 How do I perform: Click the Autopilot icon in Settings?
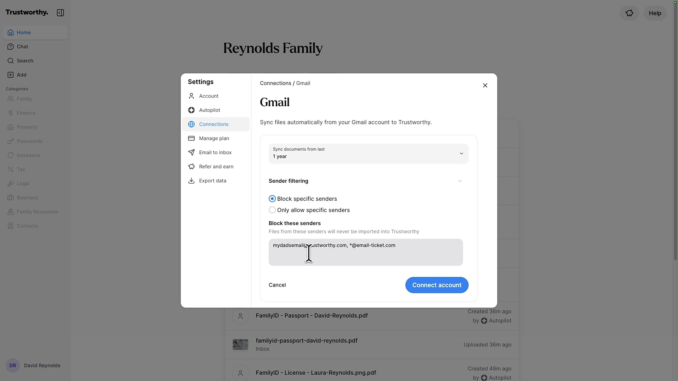point(191,110)
